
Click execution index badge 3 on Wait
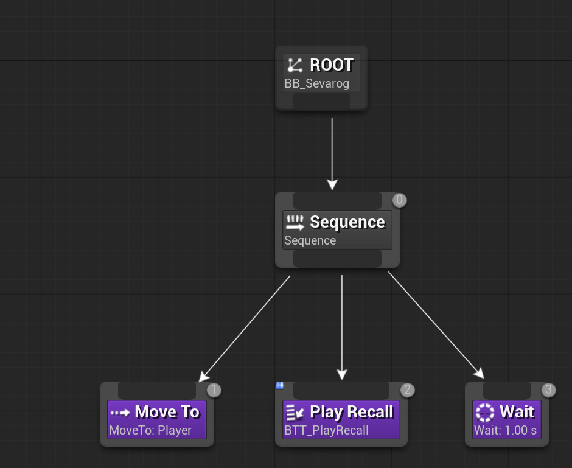point(549,390)
